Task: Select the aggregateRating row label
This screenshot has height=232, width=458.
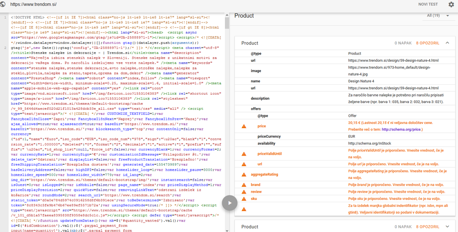Action: [x=264, y=174]
